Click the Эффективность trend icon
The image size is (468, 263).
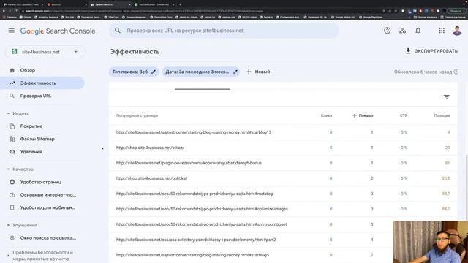pyautogui.click(x=12, y=83)
